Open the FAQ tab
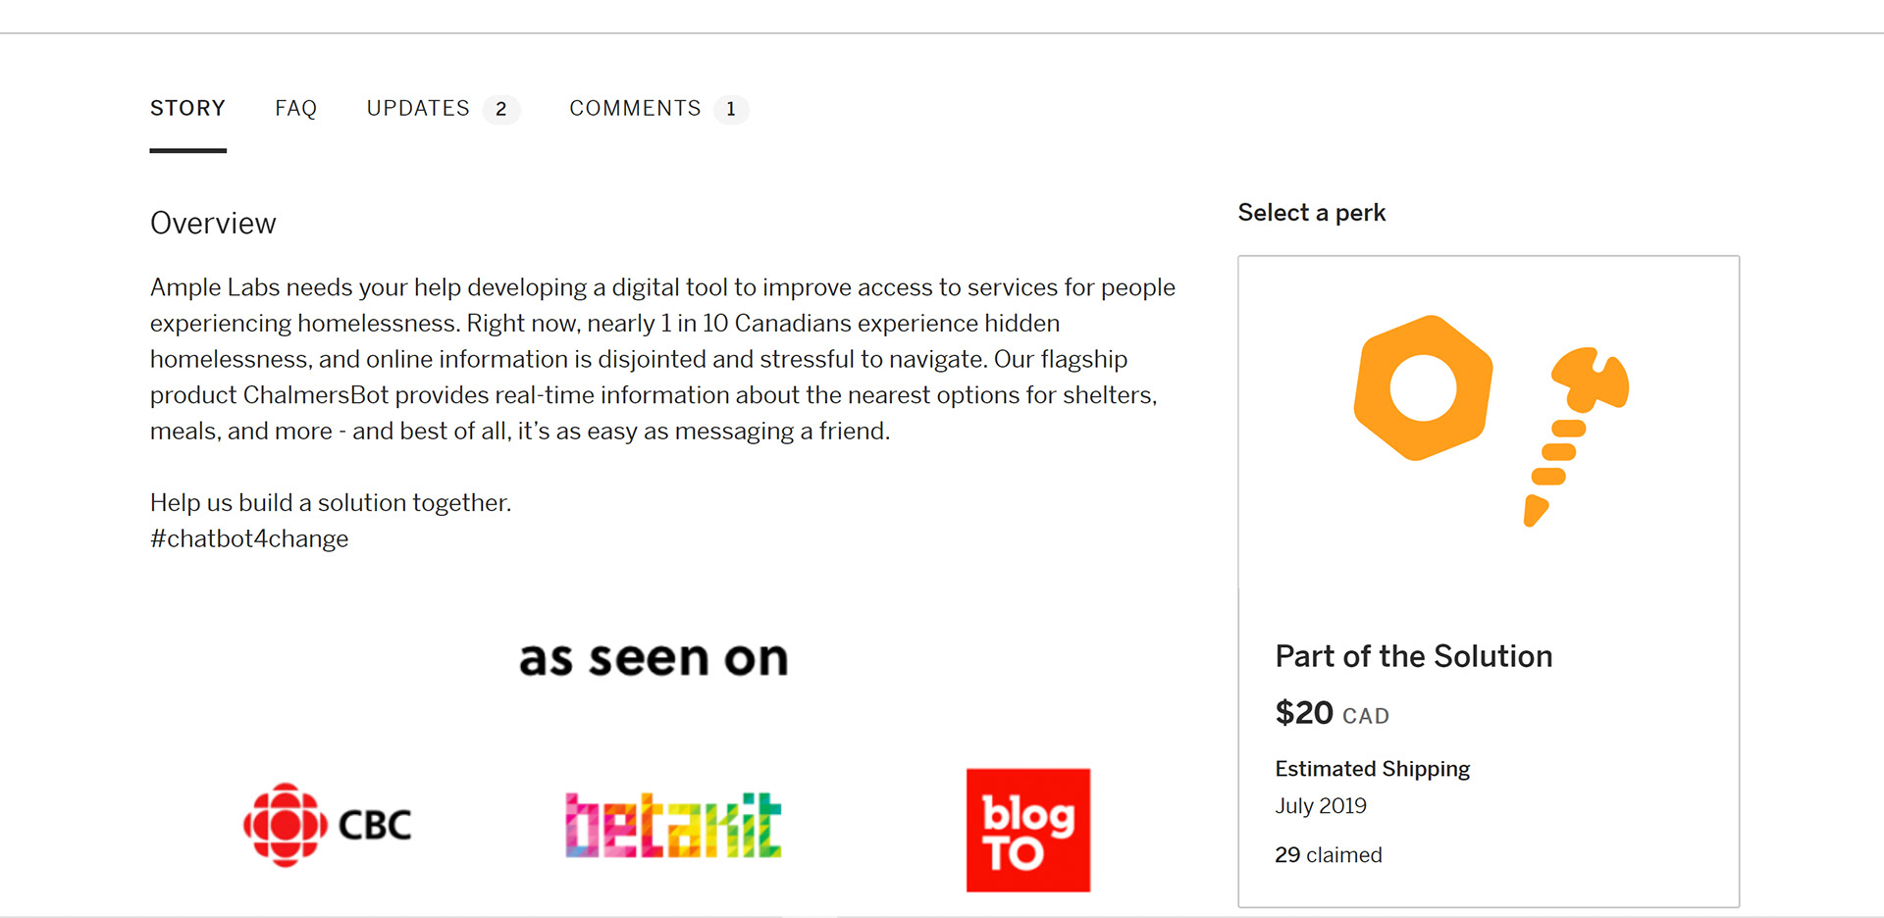 click(x=295, y=108)
